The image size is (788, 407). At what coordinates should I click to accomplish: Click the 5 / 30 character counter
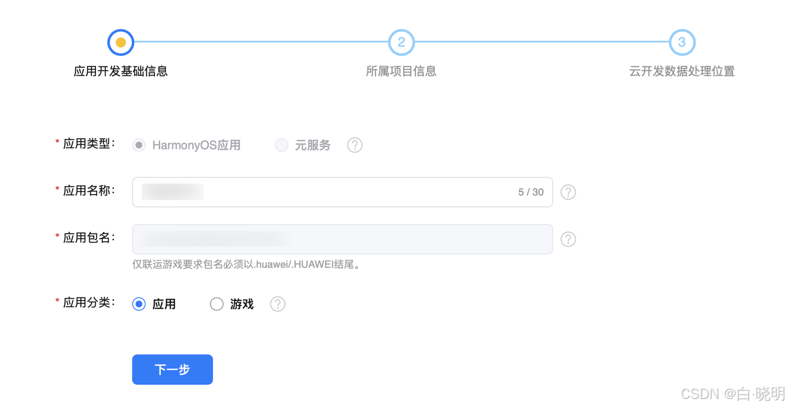531,192
